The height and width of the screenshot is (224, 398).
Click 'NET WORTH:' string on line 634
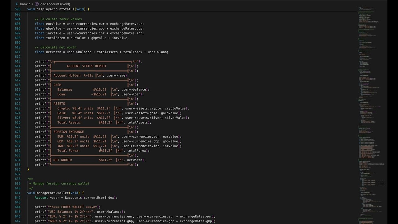pos(63,160)
